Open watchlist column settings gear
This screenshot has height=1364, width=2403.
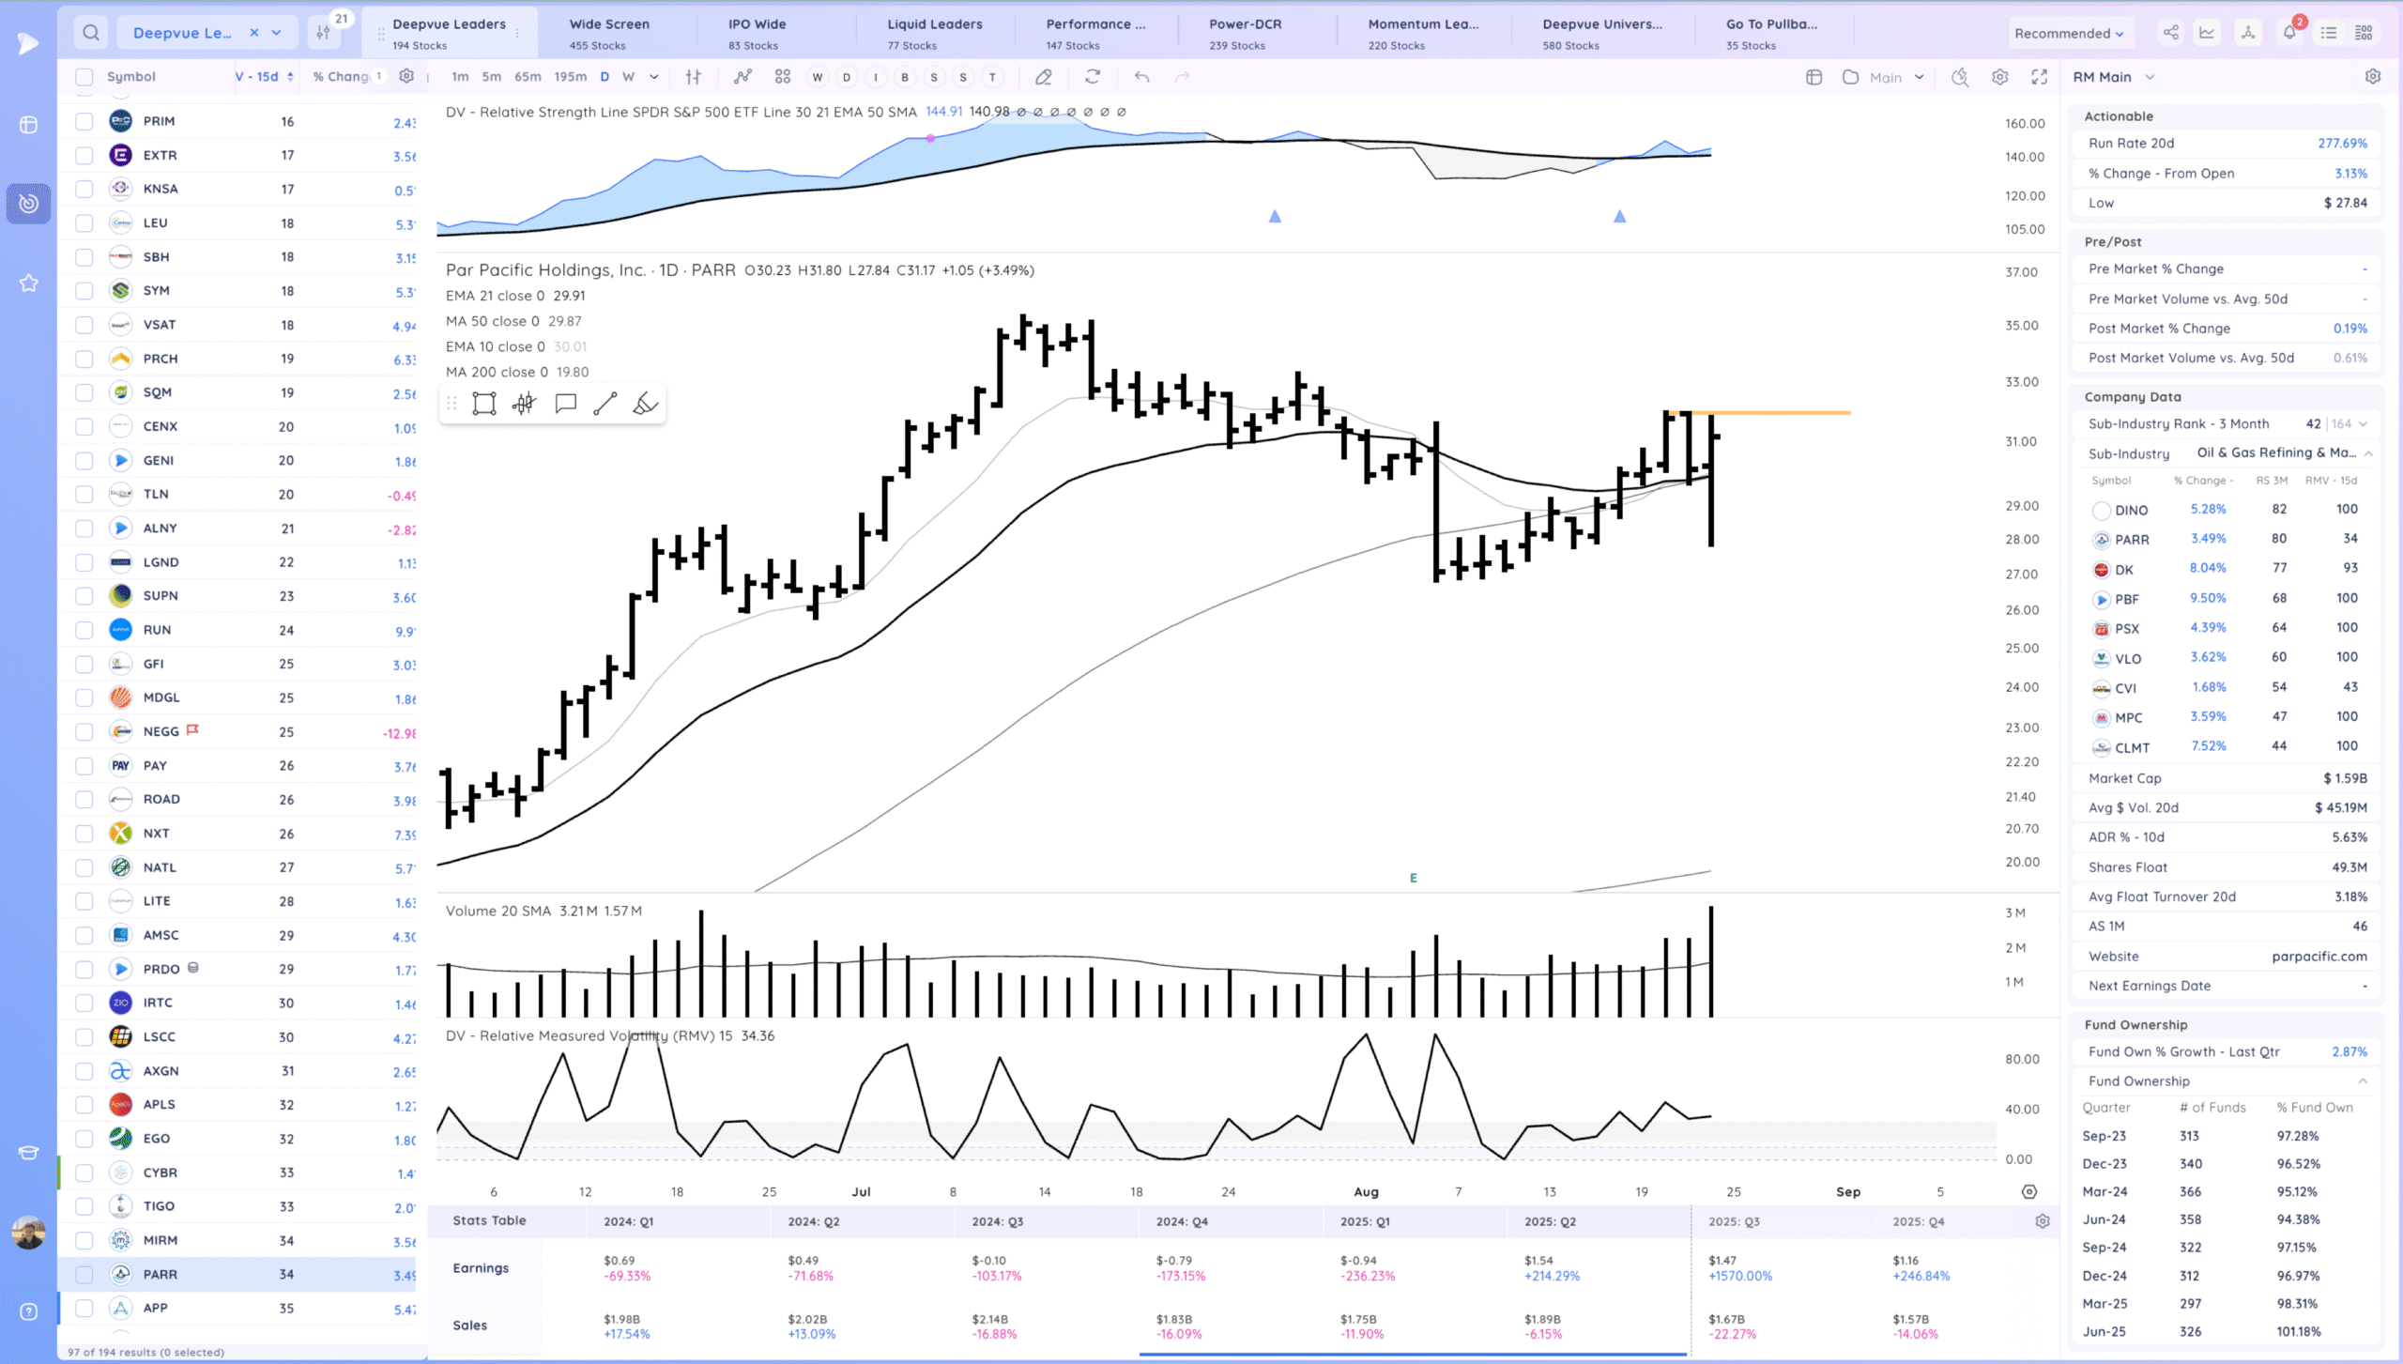[x=406, y=76]
